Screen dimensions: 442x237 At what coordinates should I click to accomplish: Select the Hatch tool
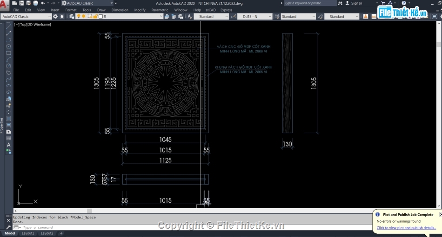click(9, 119)
